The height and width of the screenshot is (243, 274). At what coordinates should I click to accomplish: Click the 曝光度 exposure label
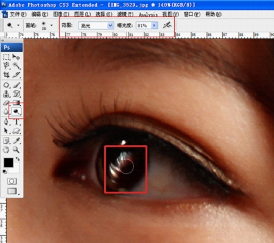tap(125, 26)
